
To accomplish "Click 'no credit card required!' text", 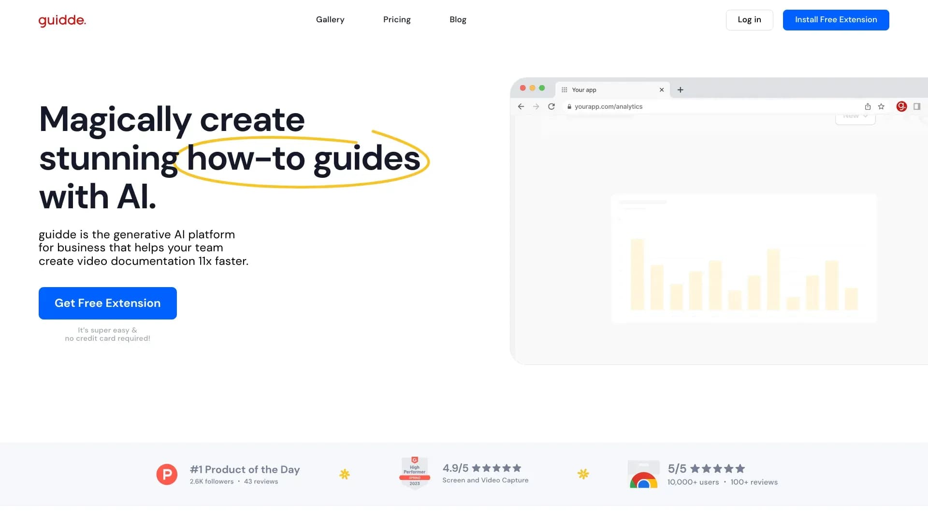I will [x=108, y=339].
